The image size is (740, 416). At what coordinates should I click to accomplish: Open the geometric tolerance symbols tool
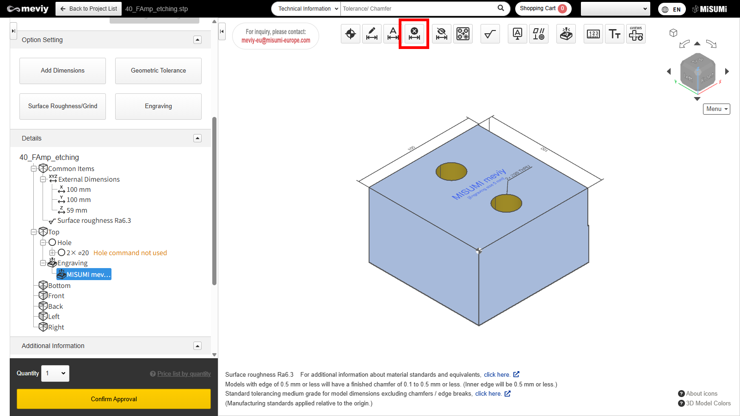pos(539,34)
